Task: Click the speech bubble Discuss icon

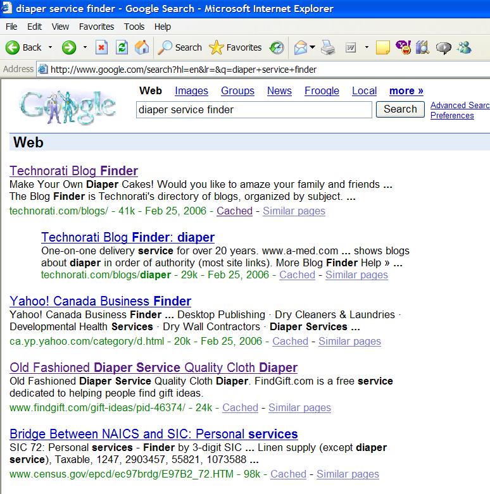Action: pos(443,48)
